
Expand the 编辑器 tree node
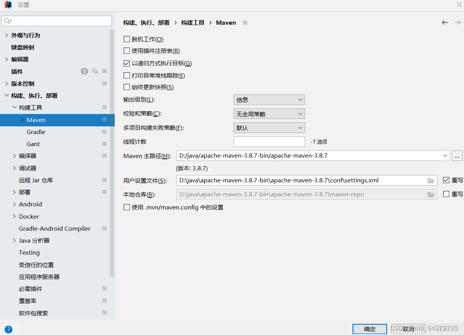click(7, 59)
